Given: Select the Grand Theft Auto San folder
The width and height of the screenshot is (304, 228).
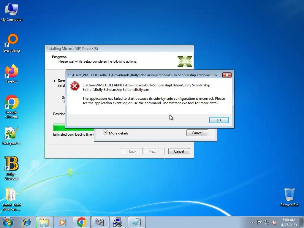Looking at the screenshot, I should click(x=12, y=199).
